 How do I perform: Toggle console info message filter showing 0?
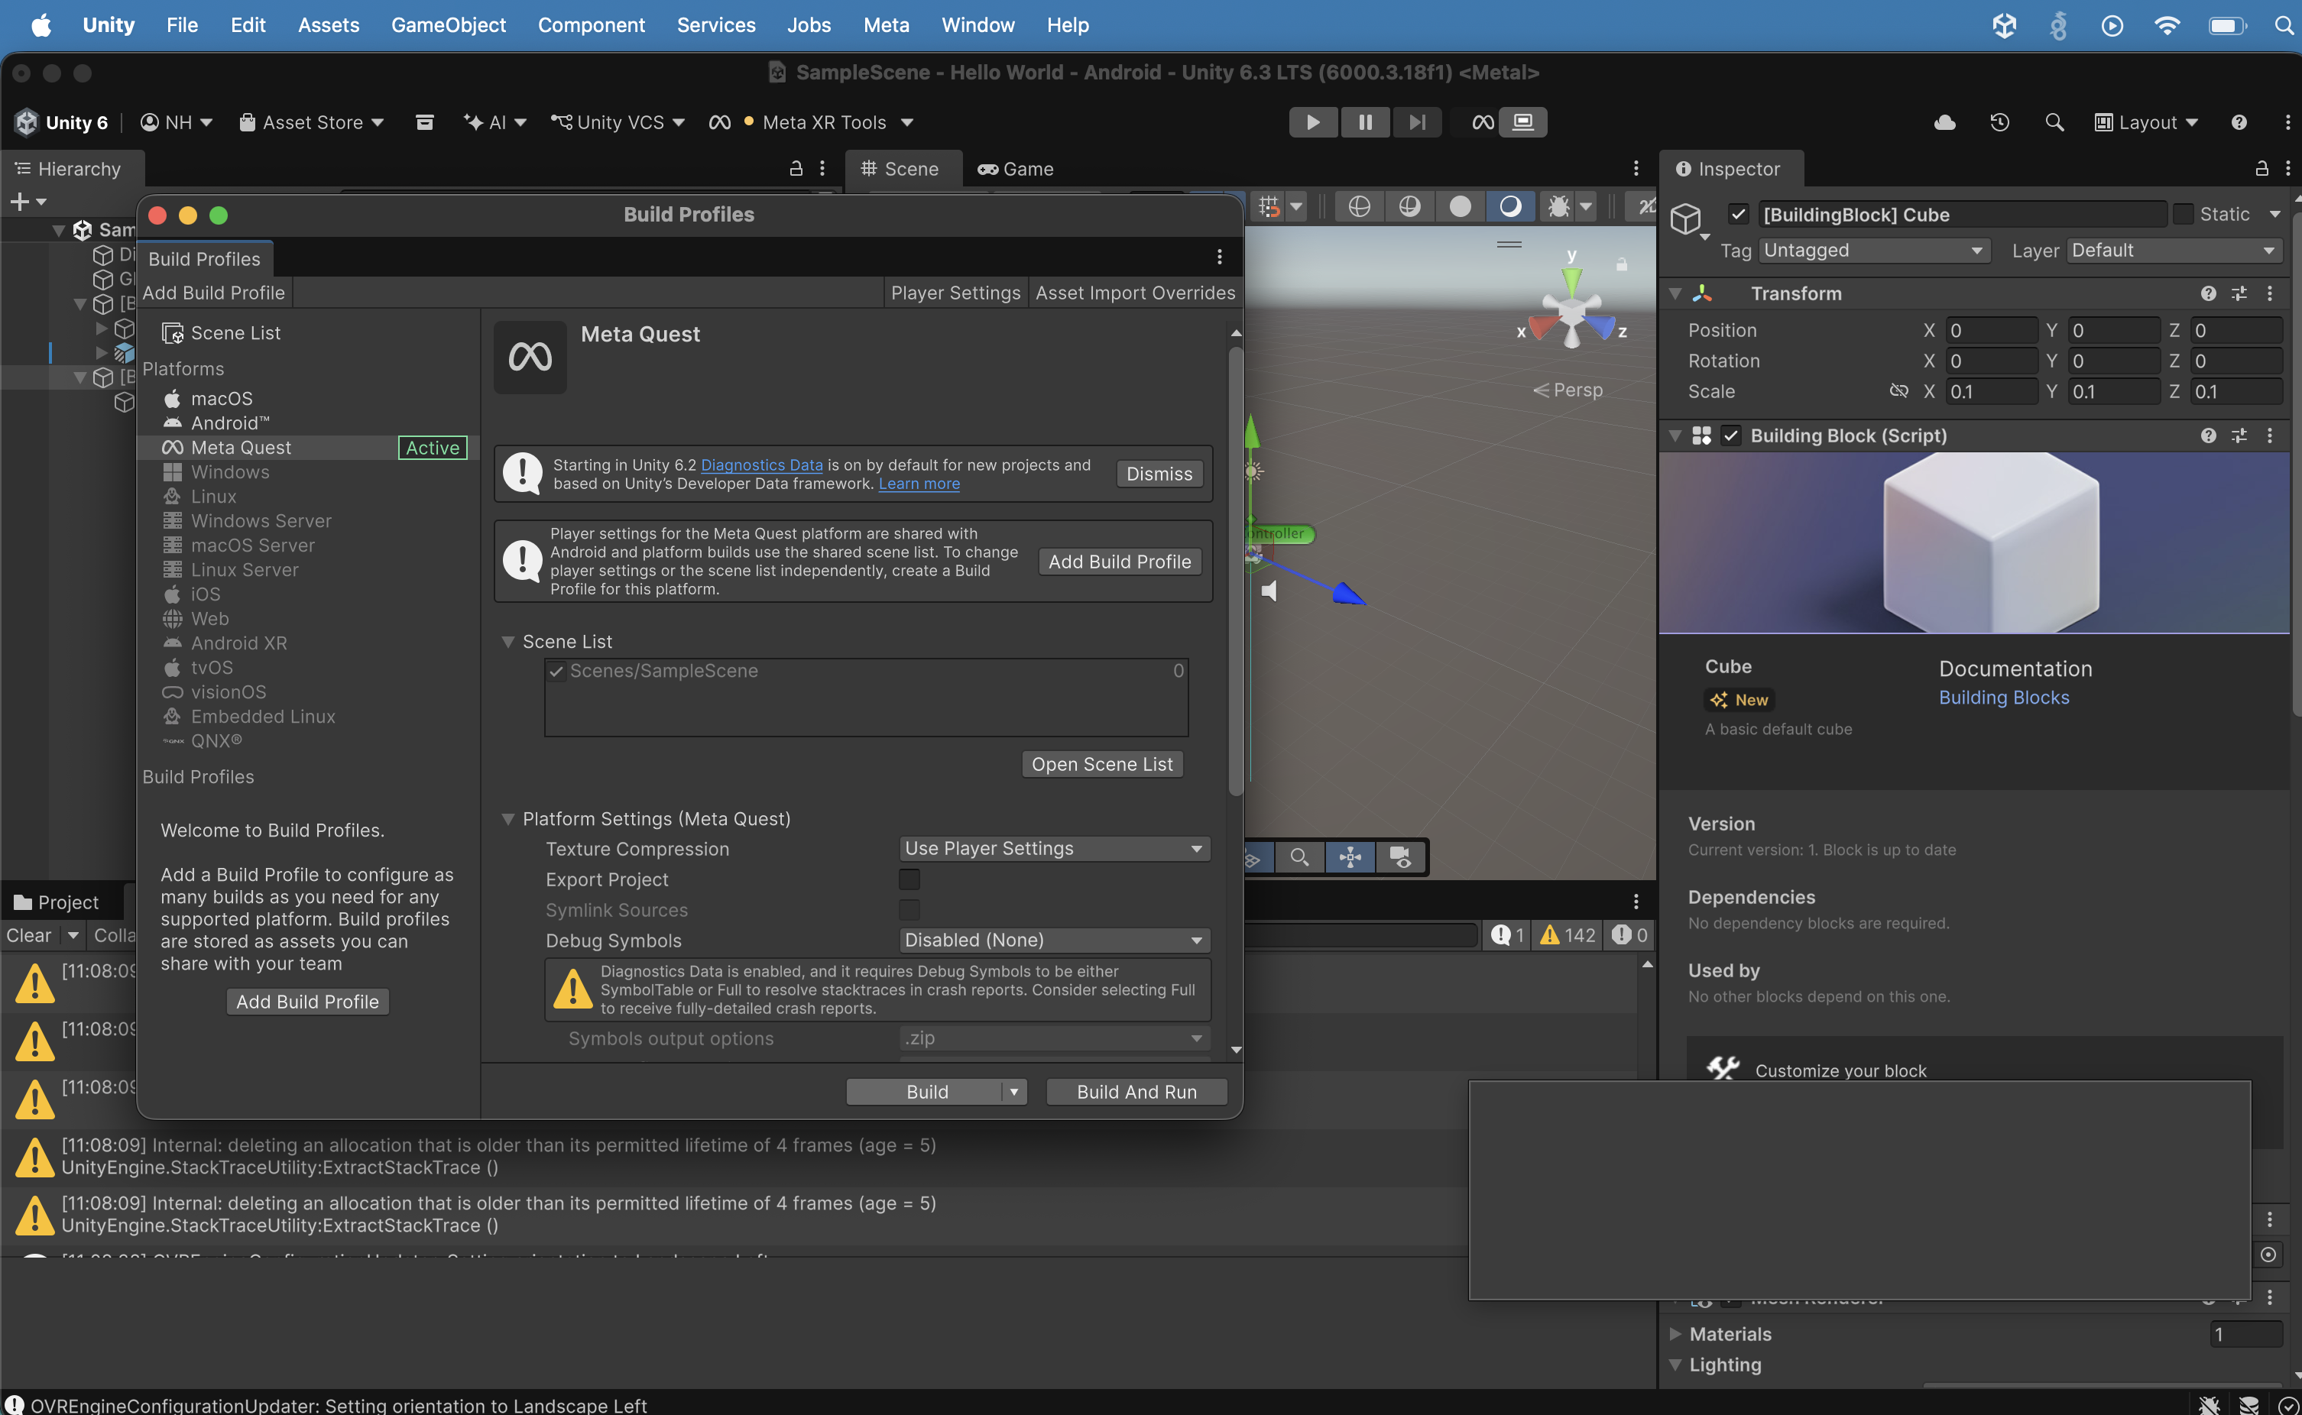pyautogui.click(x=1629, y=935)
